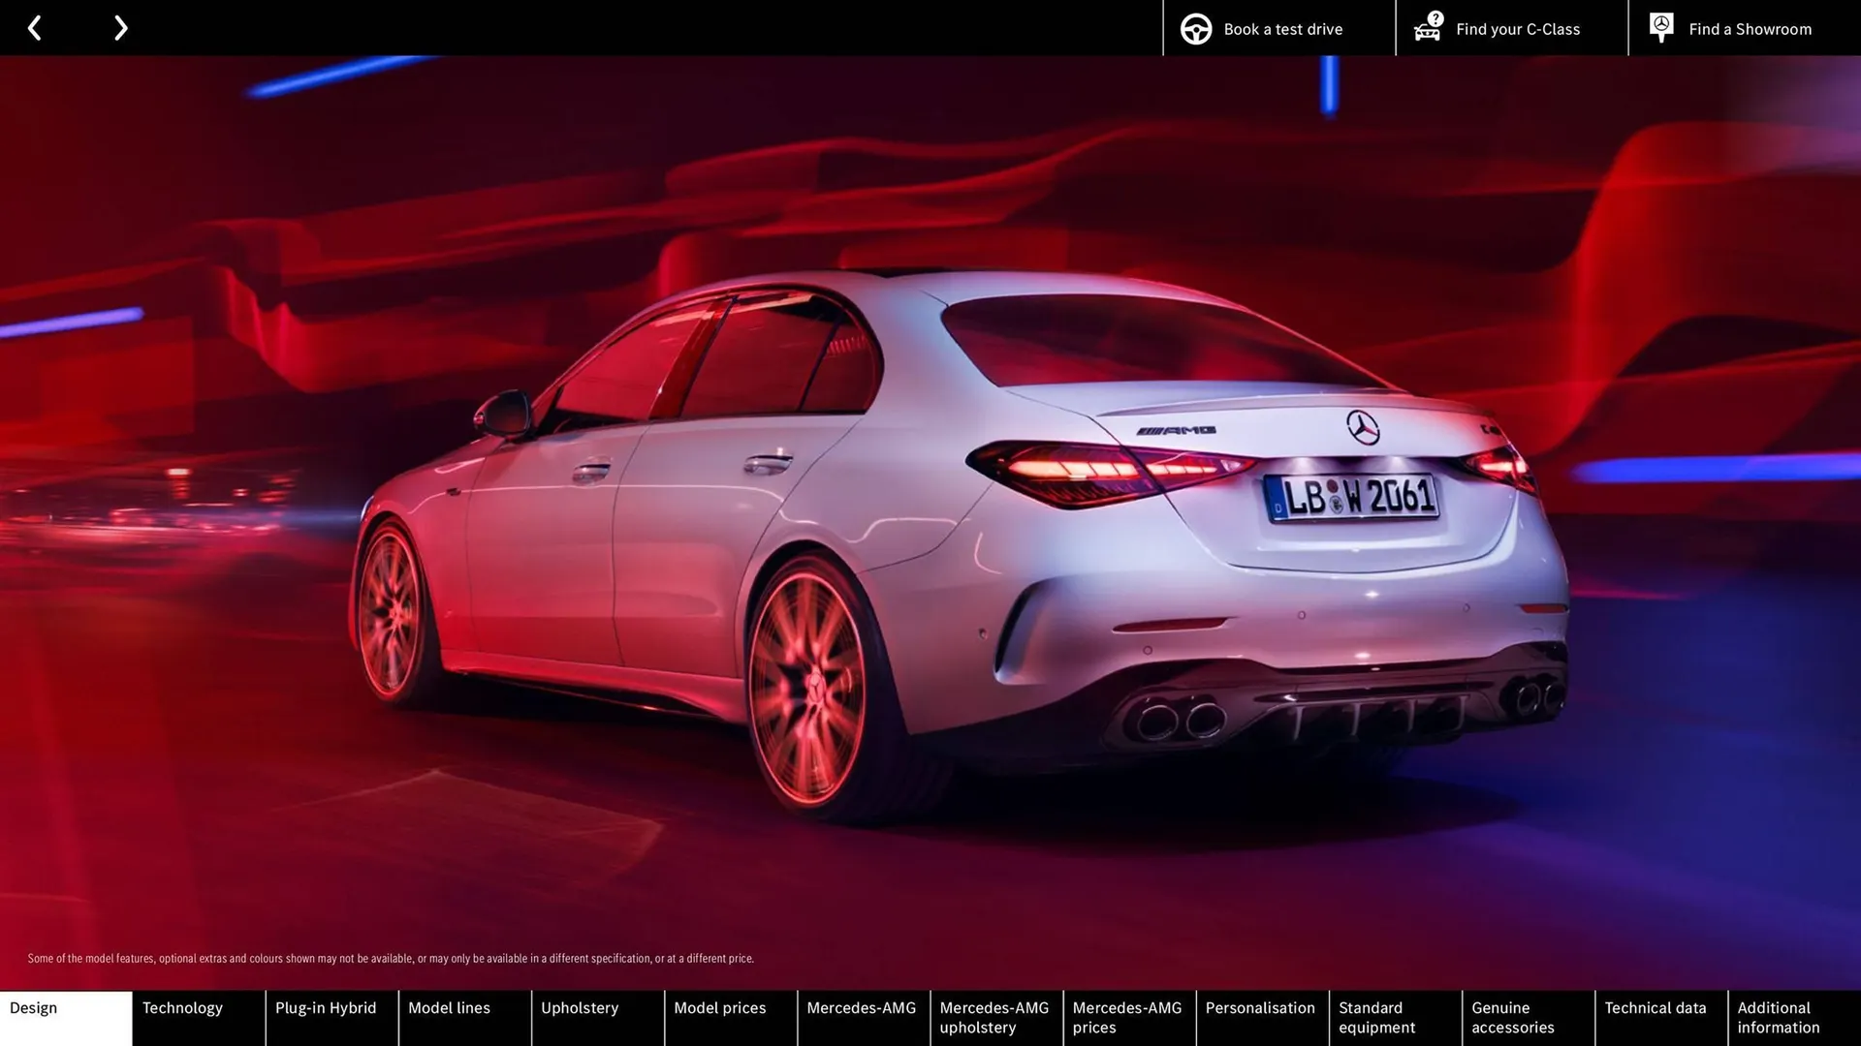View Mercedes-AMG upholstery options
The height and width of the screenshot is (1046, 1861).
(x=994, y=1017)
